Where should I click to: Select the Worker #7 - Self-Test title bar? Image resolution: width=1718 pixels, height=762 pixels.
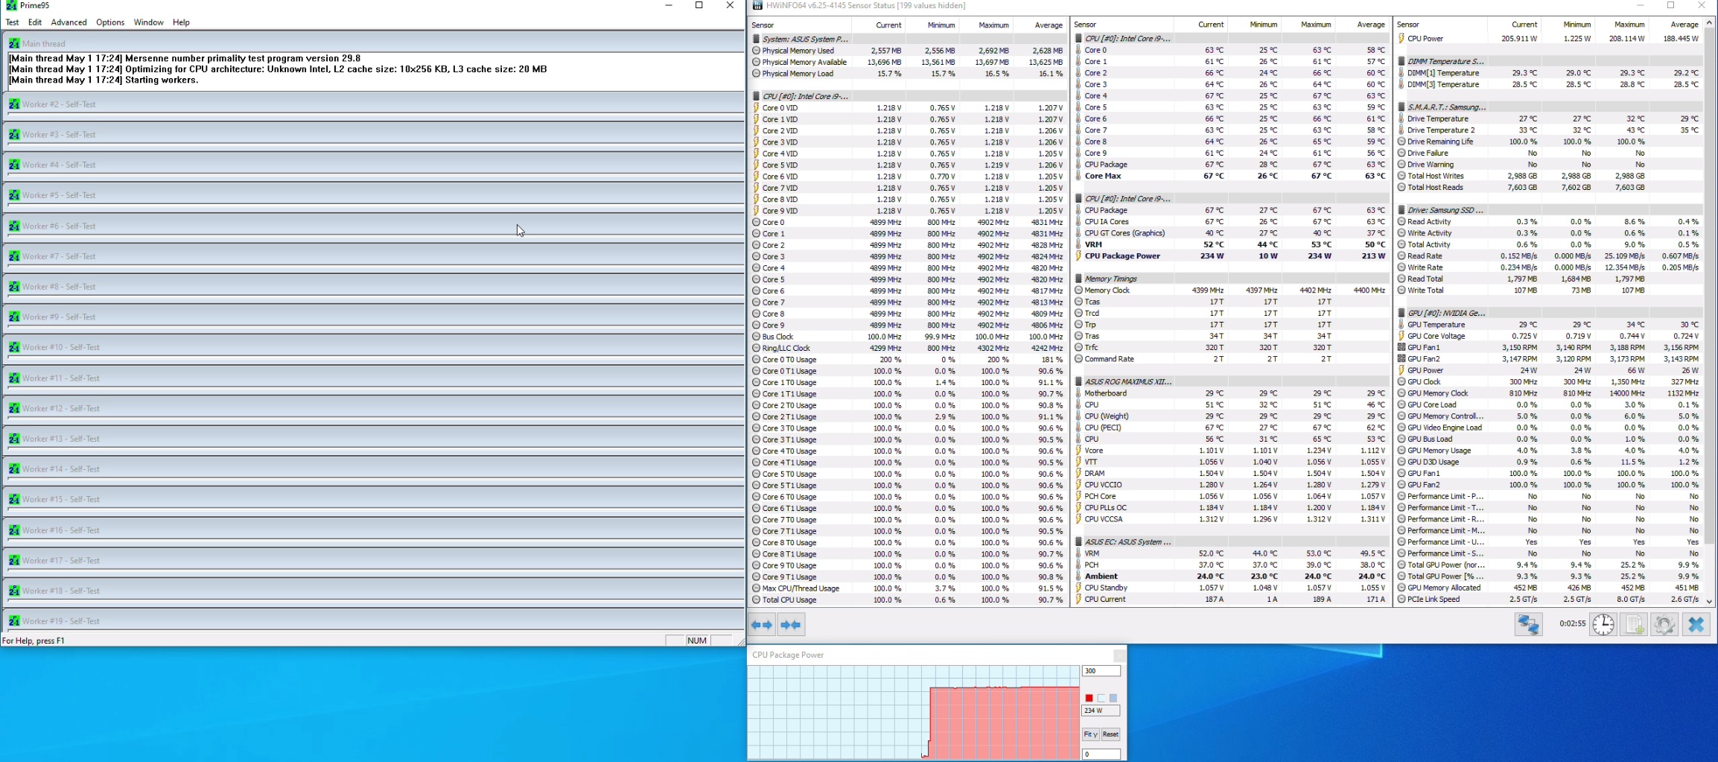click(374, 256)
